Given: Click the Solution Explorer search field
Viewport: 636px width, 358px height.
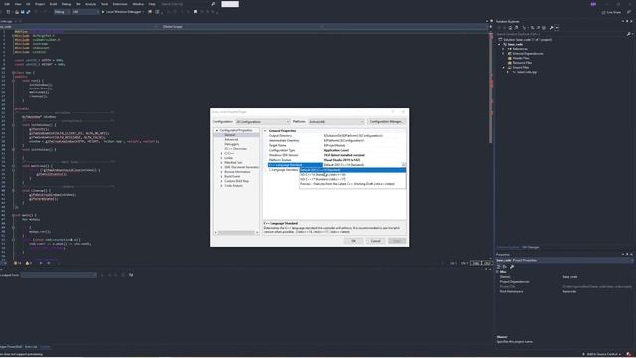Looking at the screenshot, I should point(561,34).
